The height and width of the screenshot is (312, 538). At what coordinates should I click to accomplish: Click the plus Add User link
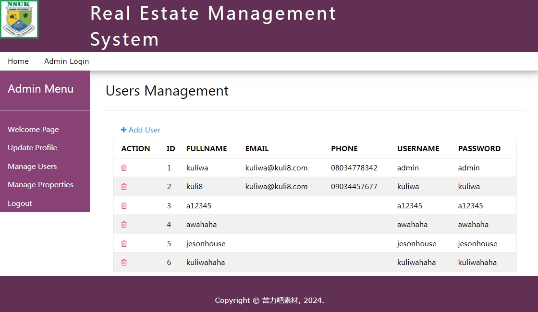click(x=140, y=130)
